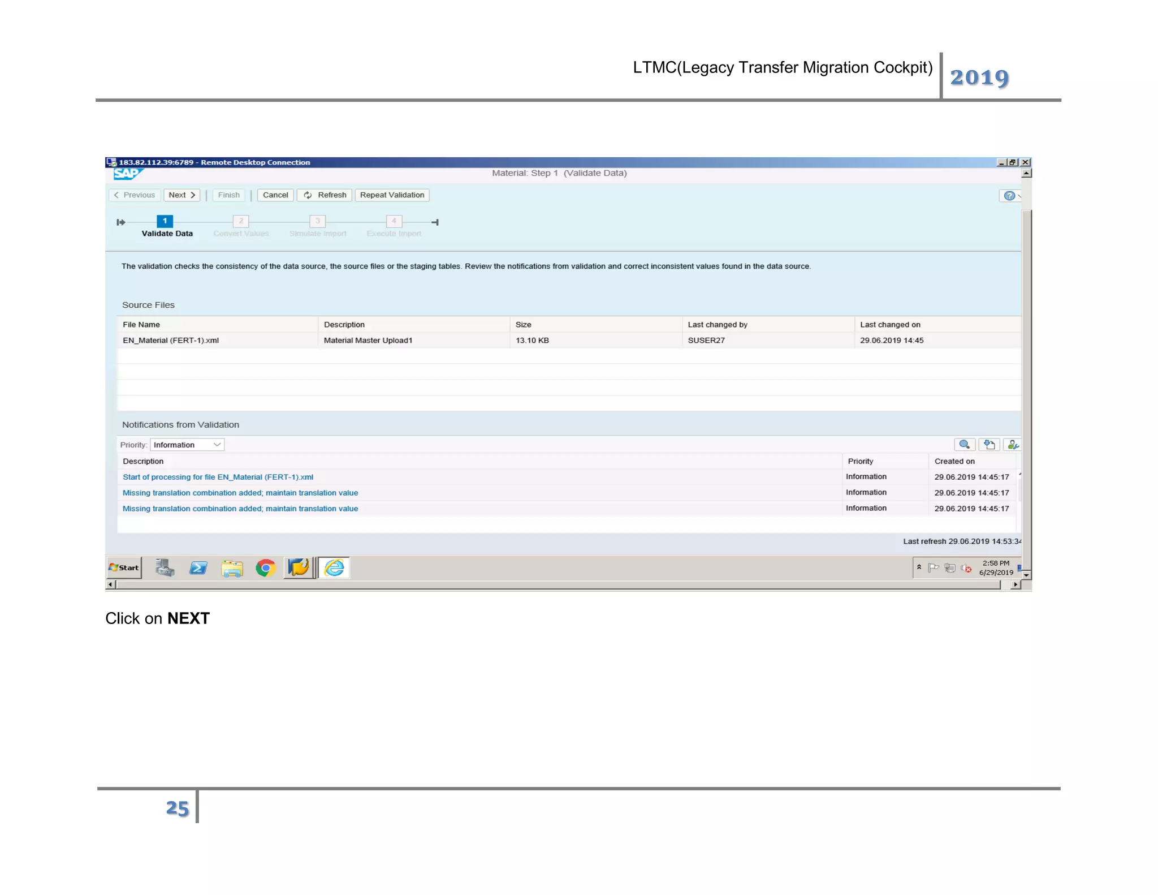Click the download export icon in notifications
This screenshot has height=895, width=1158.
(989, 445)
